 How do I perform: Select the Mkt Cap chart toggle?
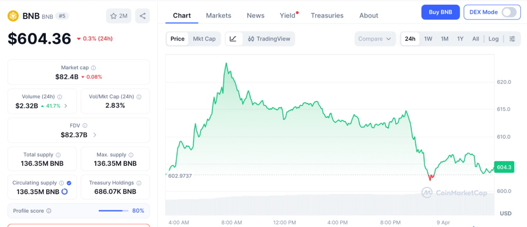(x=204, y=39)
